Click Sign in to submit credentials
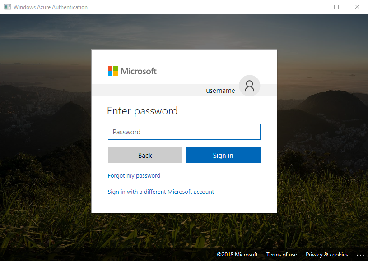Screen dimensions: 368x261 tap(223, 155)
